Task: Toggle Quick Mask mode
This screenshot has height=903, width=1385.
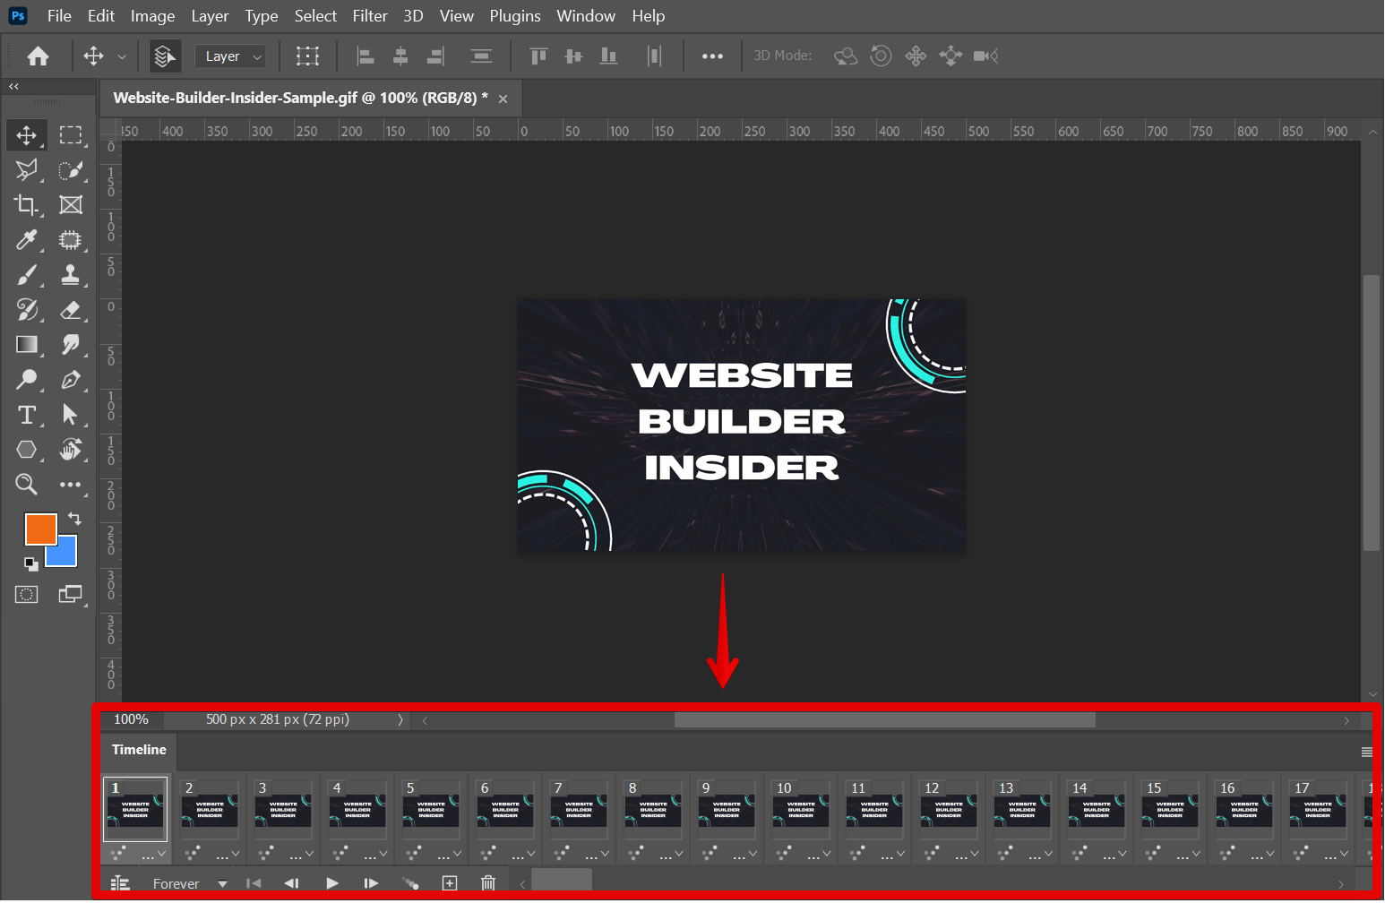Action: pos(27,594)
